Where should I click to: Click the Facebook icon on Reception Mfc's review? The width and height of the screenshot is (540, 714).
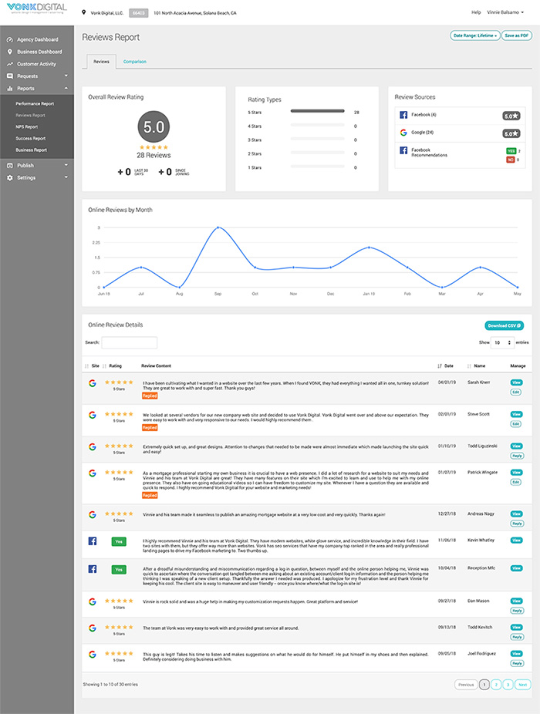click(x=92, y=569)
